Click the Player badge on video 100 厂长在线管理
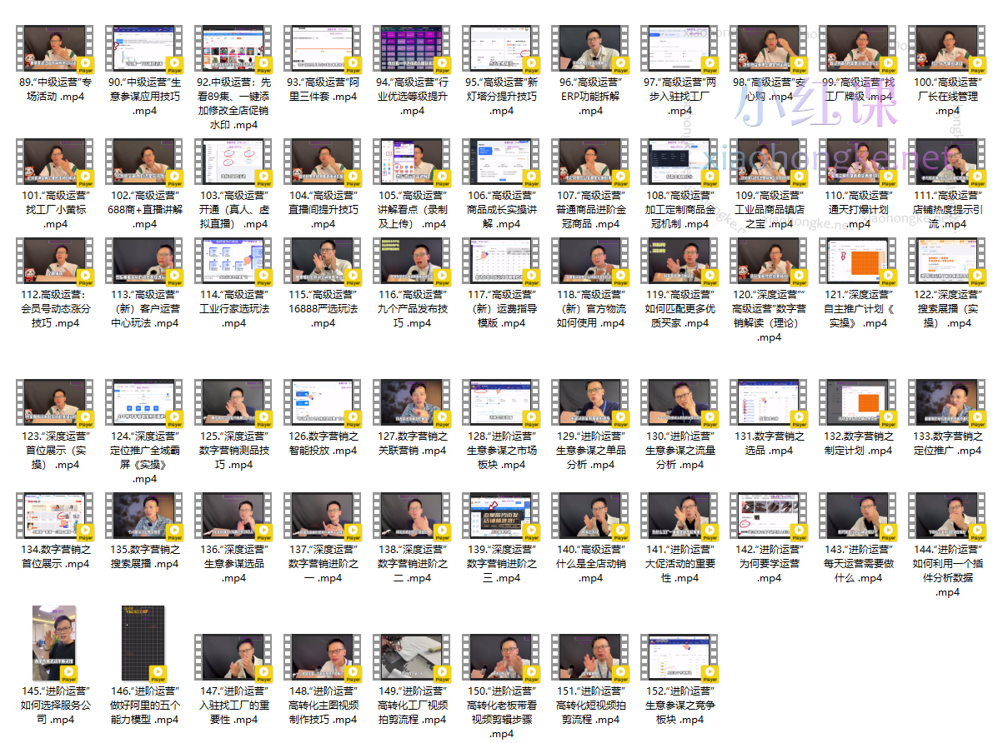This screenshot has width=993, height=743. (x=976, y=63)
